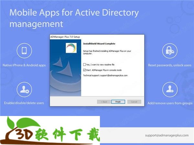Click the Native iPhone & Android apps label

click(x=24, y=65)
